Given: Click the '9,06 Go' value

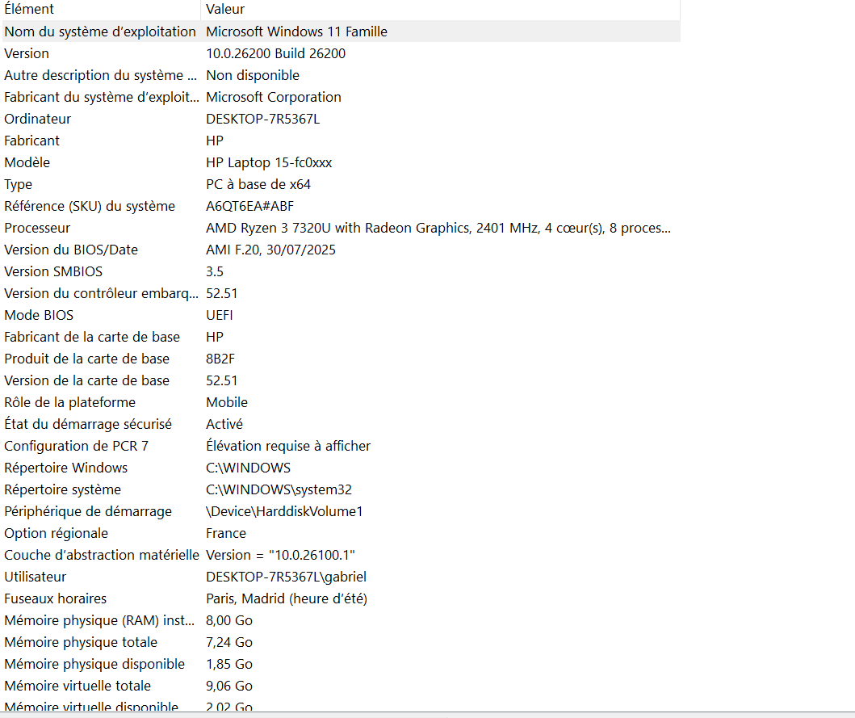Looking at the screenshot, I should (x=229, y=687).
